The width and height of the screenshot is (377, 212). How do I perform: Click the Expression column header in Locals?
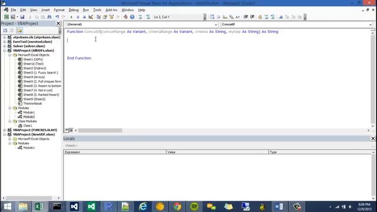tap(115, 152)
